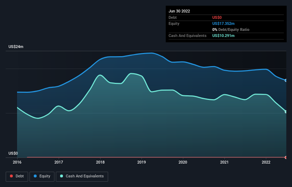
Task: Click the 2018 x-axis label
Action: (x=100, y=162)
